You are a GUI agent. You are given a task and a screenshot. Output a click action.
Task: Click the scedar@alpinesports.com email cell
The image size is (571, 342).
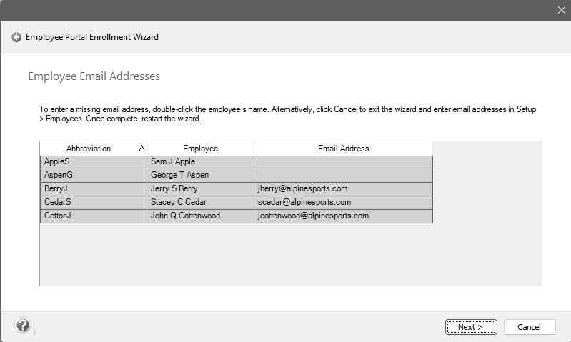pos(343,203)
